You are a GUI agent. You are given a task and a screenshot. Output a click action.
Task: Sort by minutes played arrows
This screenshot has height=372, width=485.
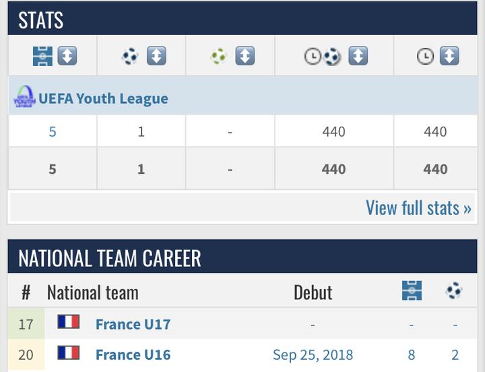[x=449, y=56]
